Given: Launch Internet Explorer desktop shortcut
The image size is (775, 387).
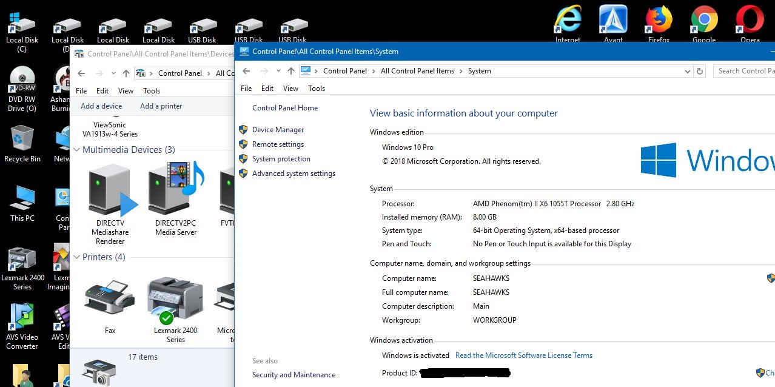Looking at the screenshot, I should pos(568,24).
